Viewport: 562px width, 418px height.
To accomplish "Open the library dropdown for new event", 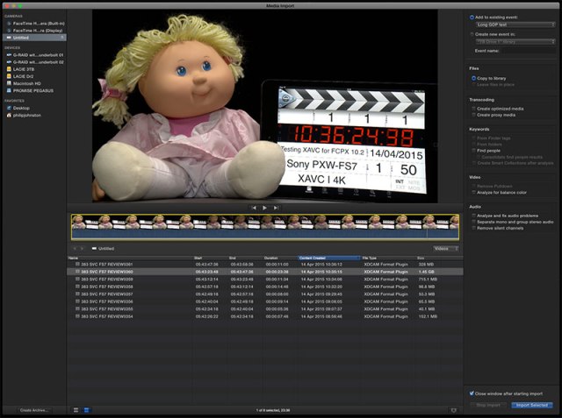I will [x=515, y=42].
